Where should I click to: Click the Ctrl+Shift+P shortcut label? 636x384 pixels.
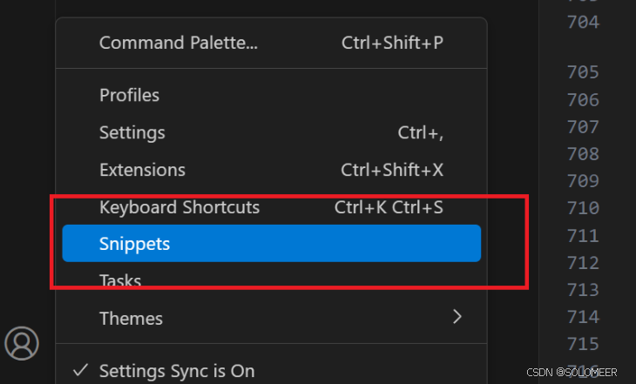[392, 42]
